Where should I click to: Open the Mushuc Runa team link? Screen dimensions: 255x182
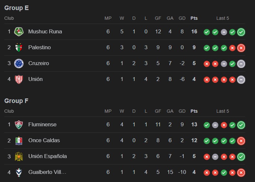(x=45, y=32)
